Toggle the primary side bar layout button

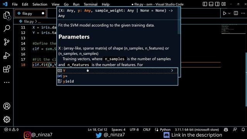[205, 4]
